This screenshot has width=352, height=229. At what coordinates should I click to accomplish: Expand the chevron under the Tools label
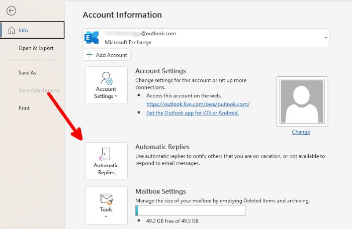tap(106, 216)
